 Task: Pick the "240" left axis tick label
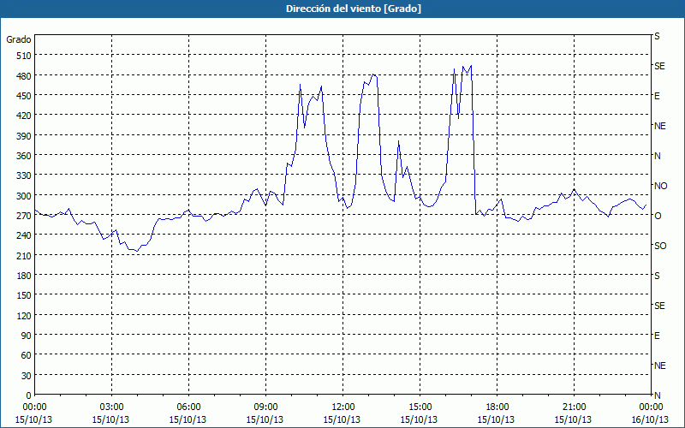[24, 236]
